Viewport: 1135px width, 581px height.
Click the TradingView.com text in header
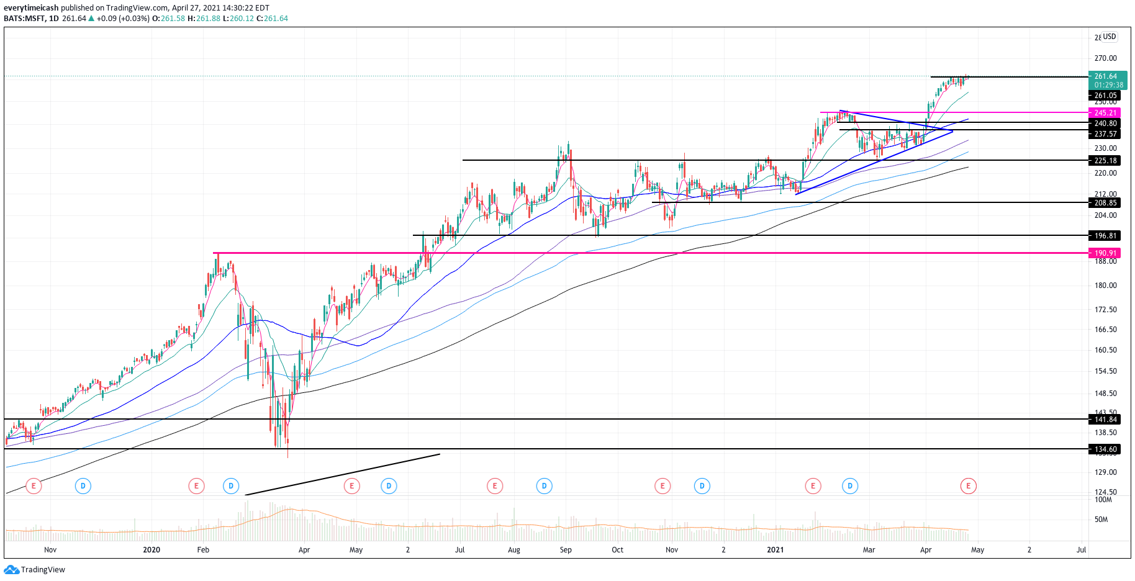137,8
